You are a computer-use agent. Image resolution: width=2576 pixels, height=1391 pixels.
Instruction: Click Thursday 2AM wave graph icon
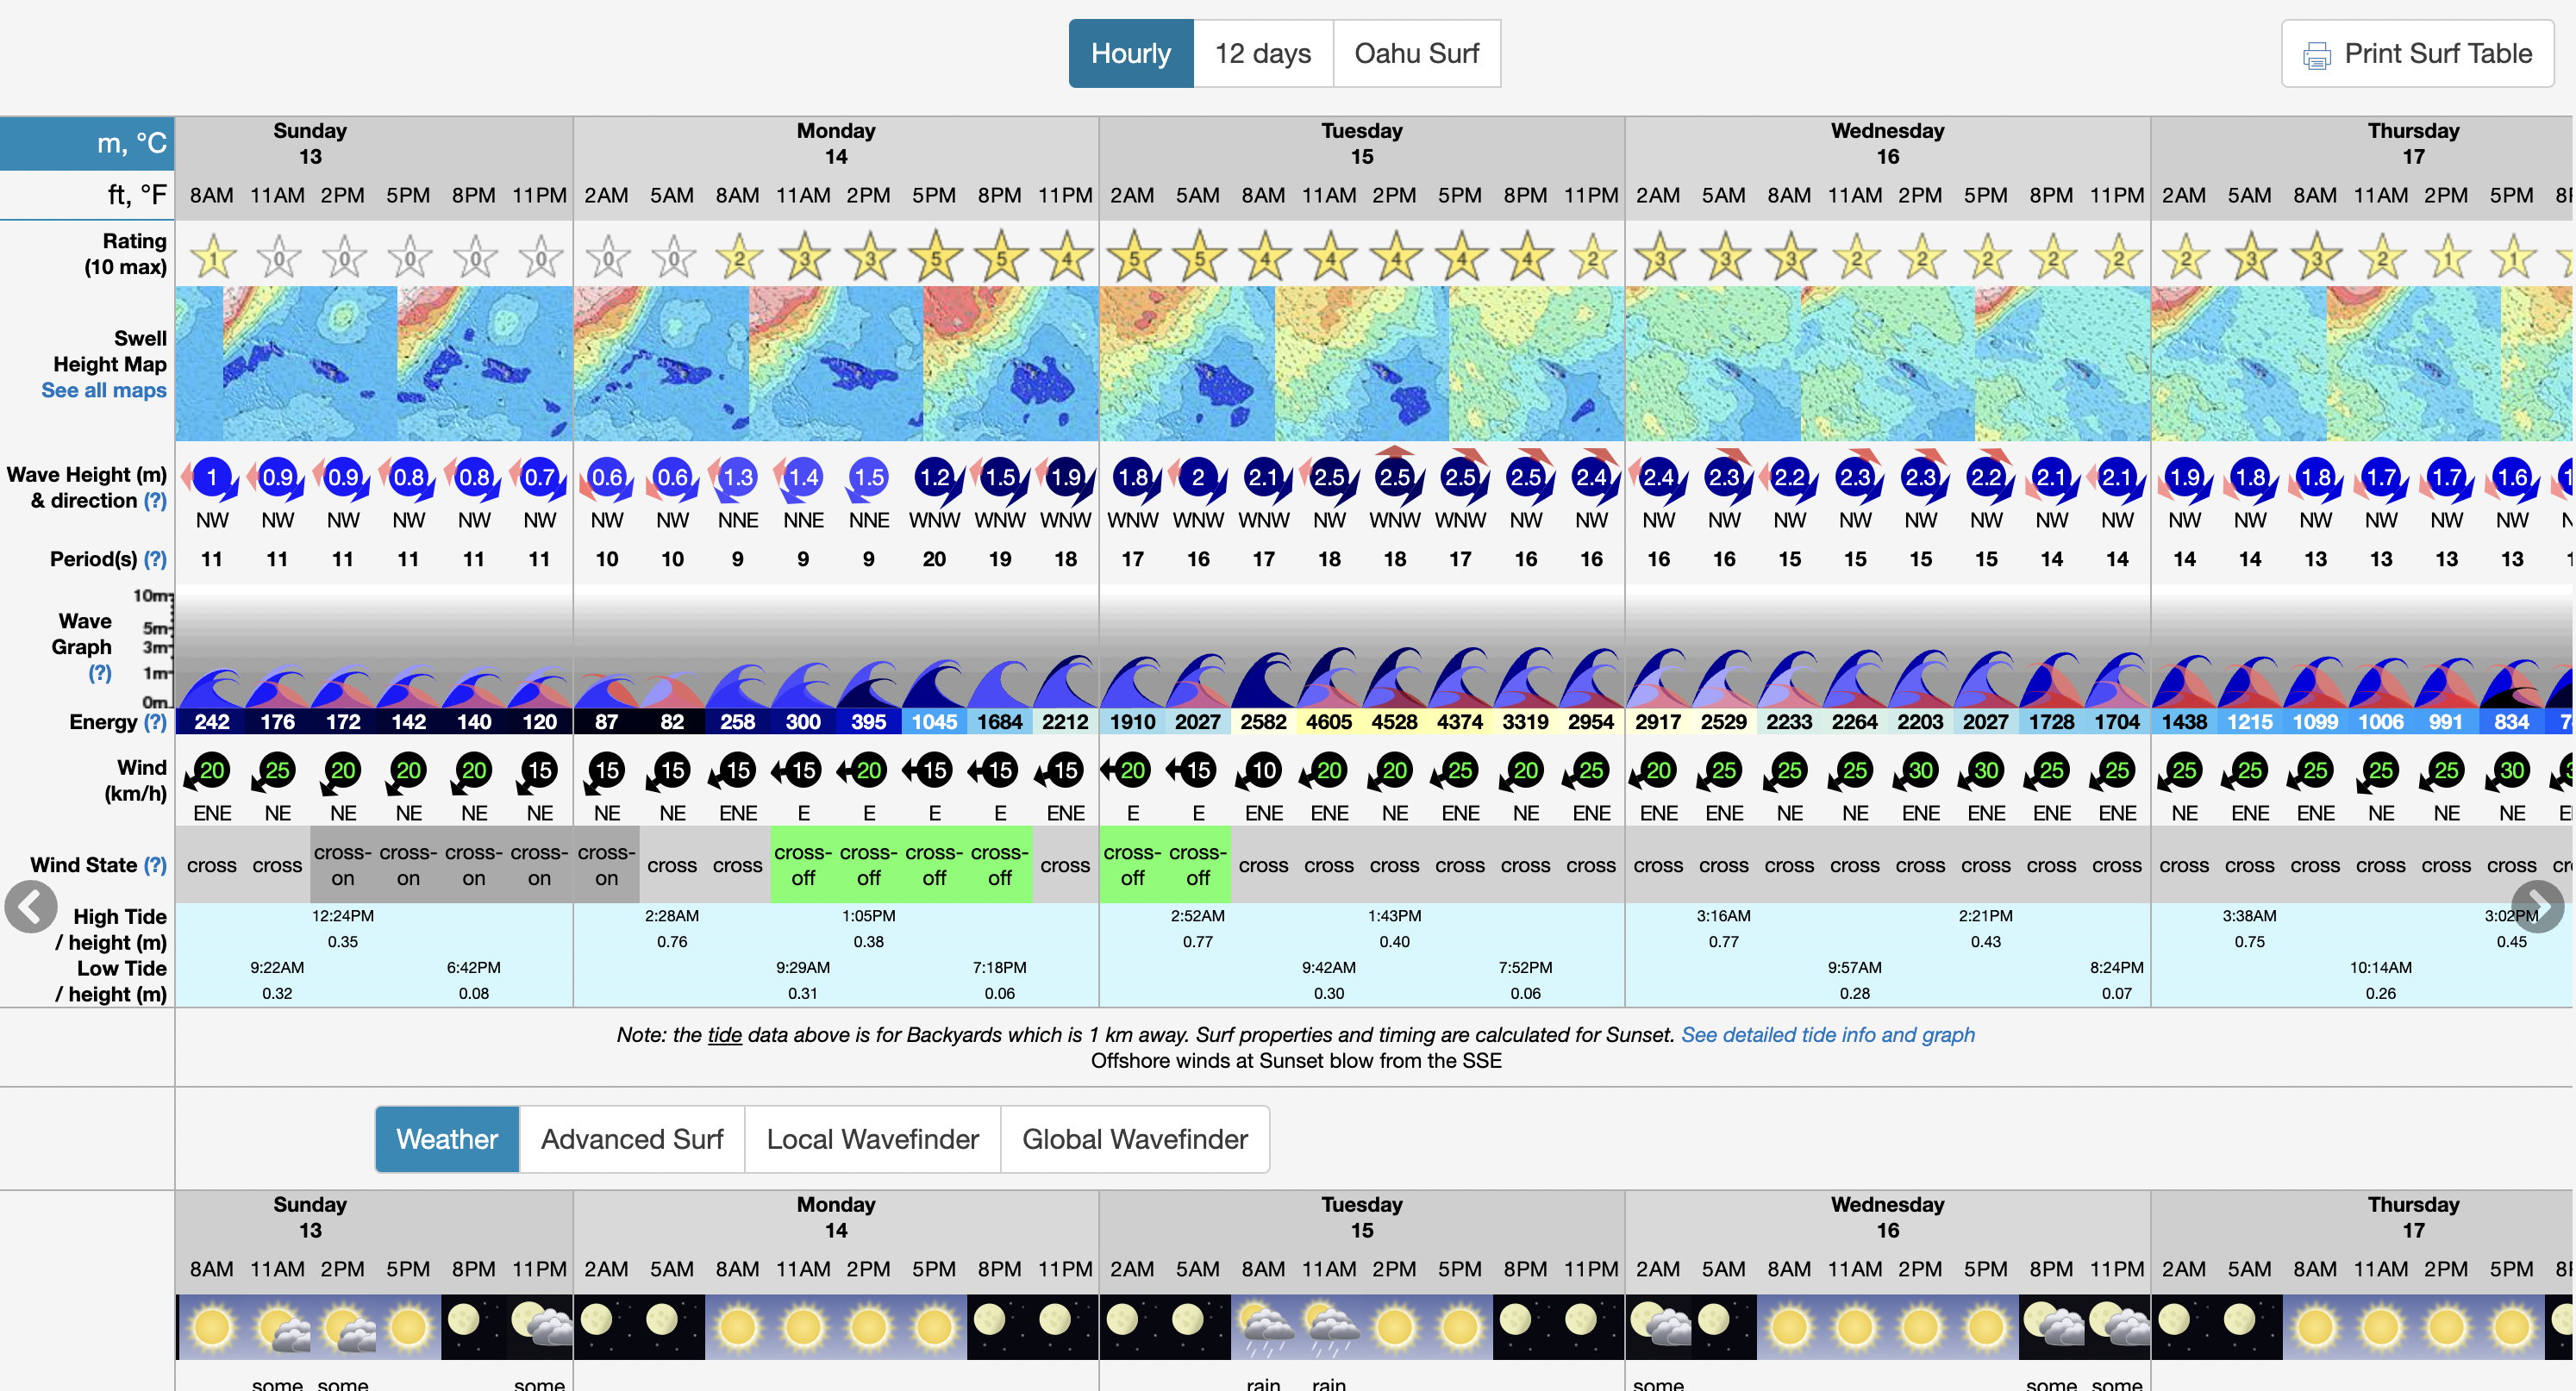[x=2184, y=680]
